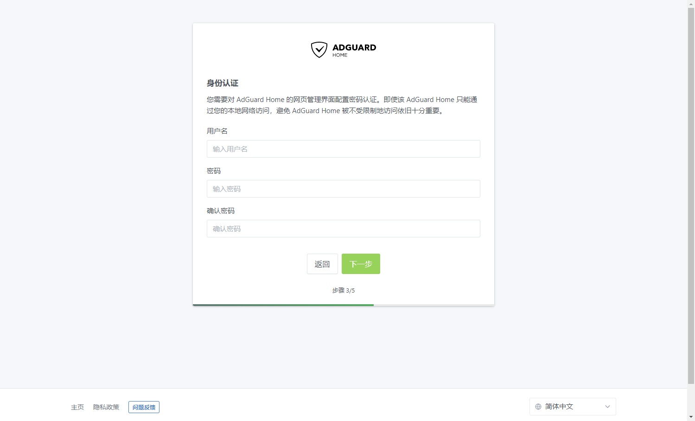Click the 密码 field label
Viewport: 695px width, 421px height.
pos(214,171)
